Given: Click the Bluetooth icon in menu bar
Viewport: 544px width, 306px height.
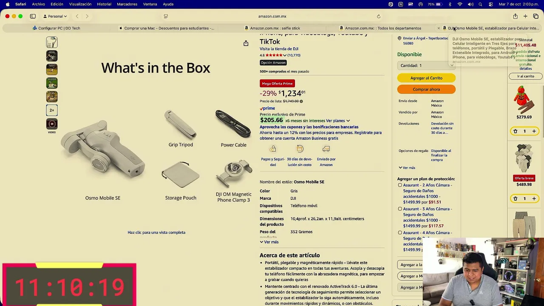Looking at the screenshot, I should pyautogui.click(x=450, y=4).
